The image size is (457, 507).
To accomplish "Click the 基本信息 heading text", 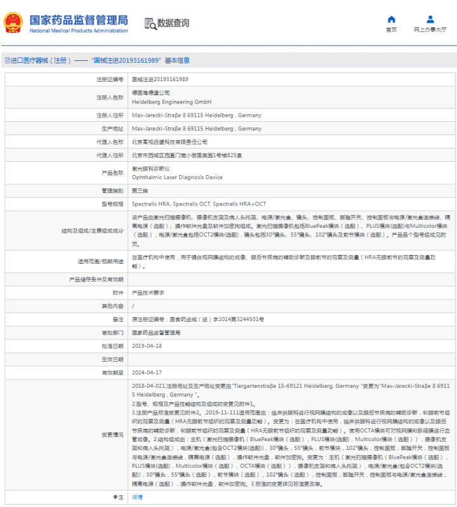I will pyautogui.click(x=177, y=60).
